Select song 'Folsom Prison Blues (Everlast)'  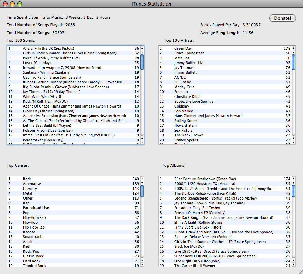click(74, 130)
